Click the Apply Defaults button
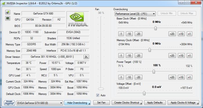Screen dimensions: 203x108 155,103
